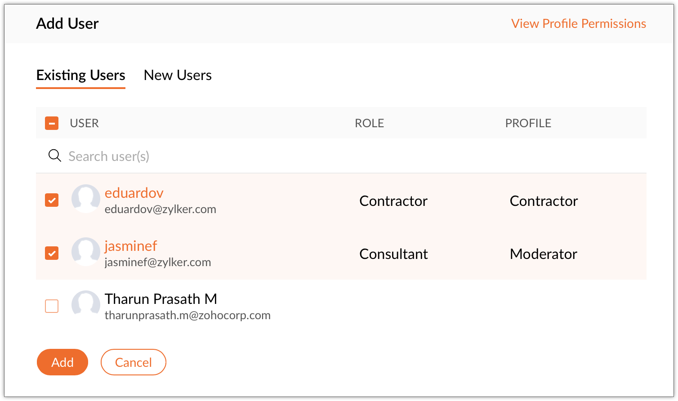Uncheck the jasminef user checkbox
678x401 pixels.
pyautogui.click(x=52, y=253)
